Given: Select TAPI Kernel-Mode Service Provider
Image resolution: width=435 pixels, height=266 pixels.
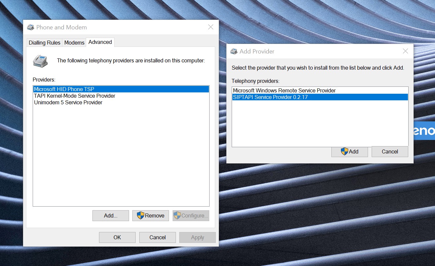Looking at the screenshot, I should tap(121, 96).
